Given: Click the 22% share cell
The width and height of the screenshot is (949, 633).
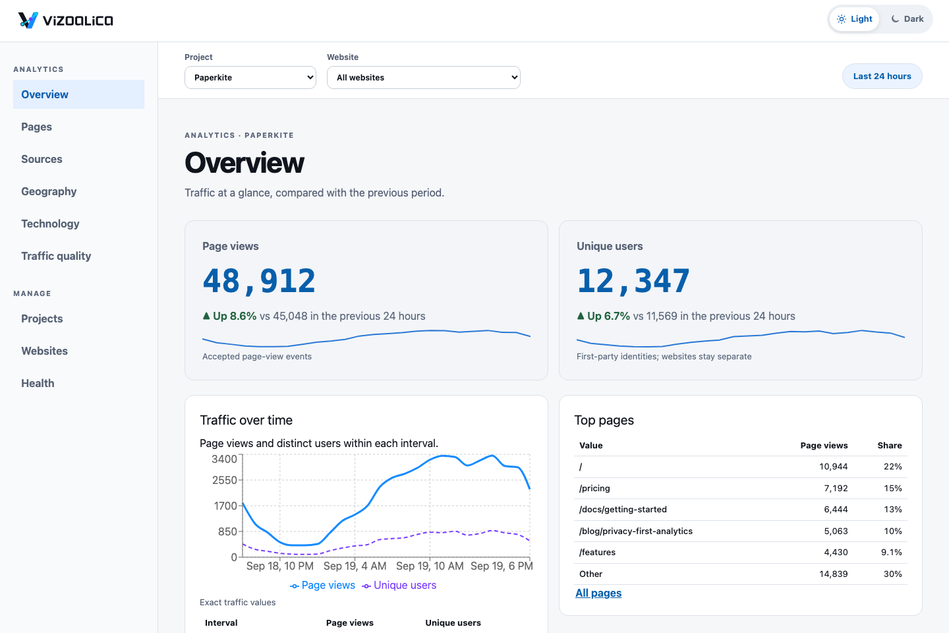Looking at the screenshot, I should tap(893, 466).
